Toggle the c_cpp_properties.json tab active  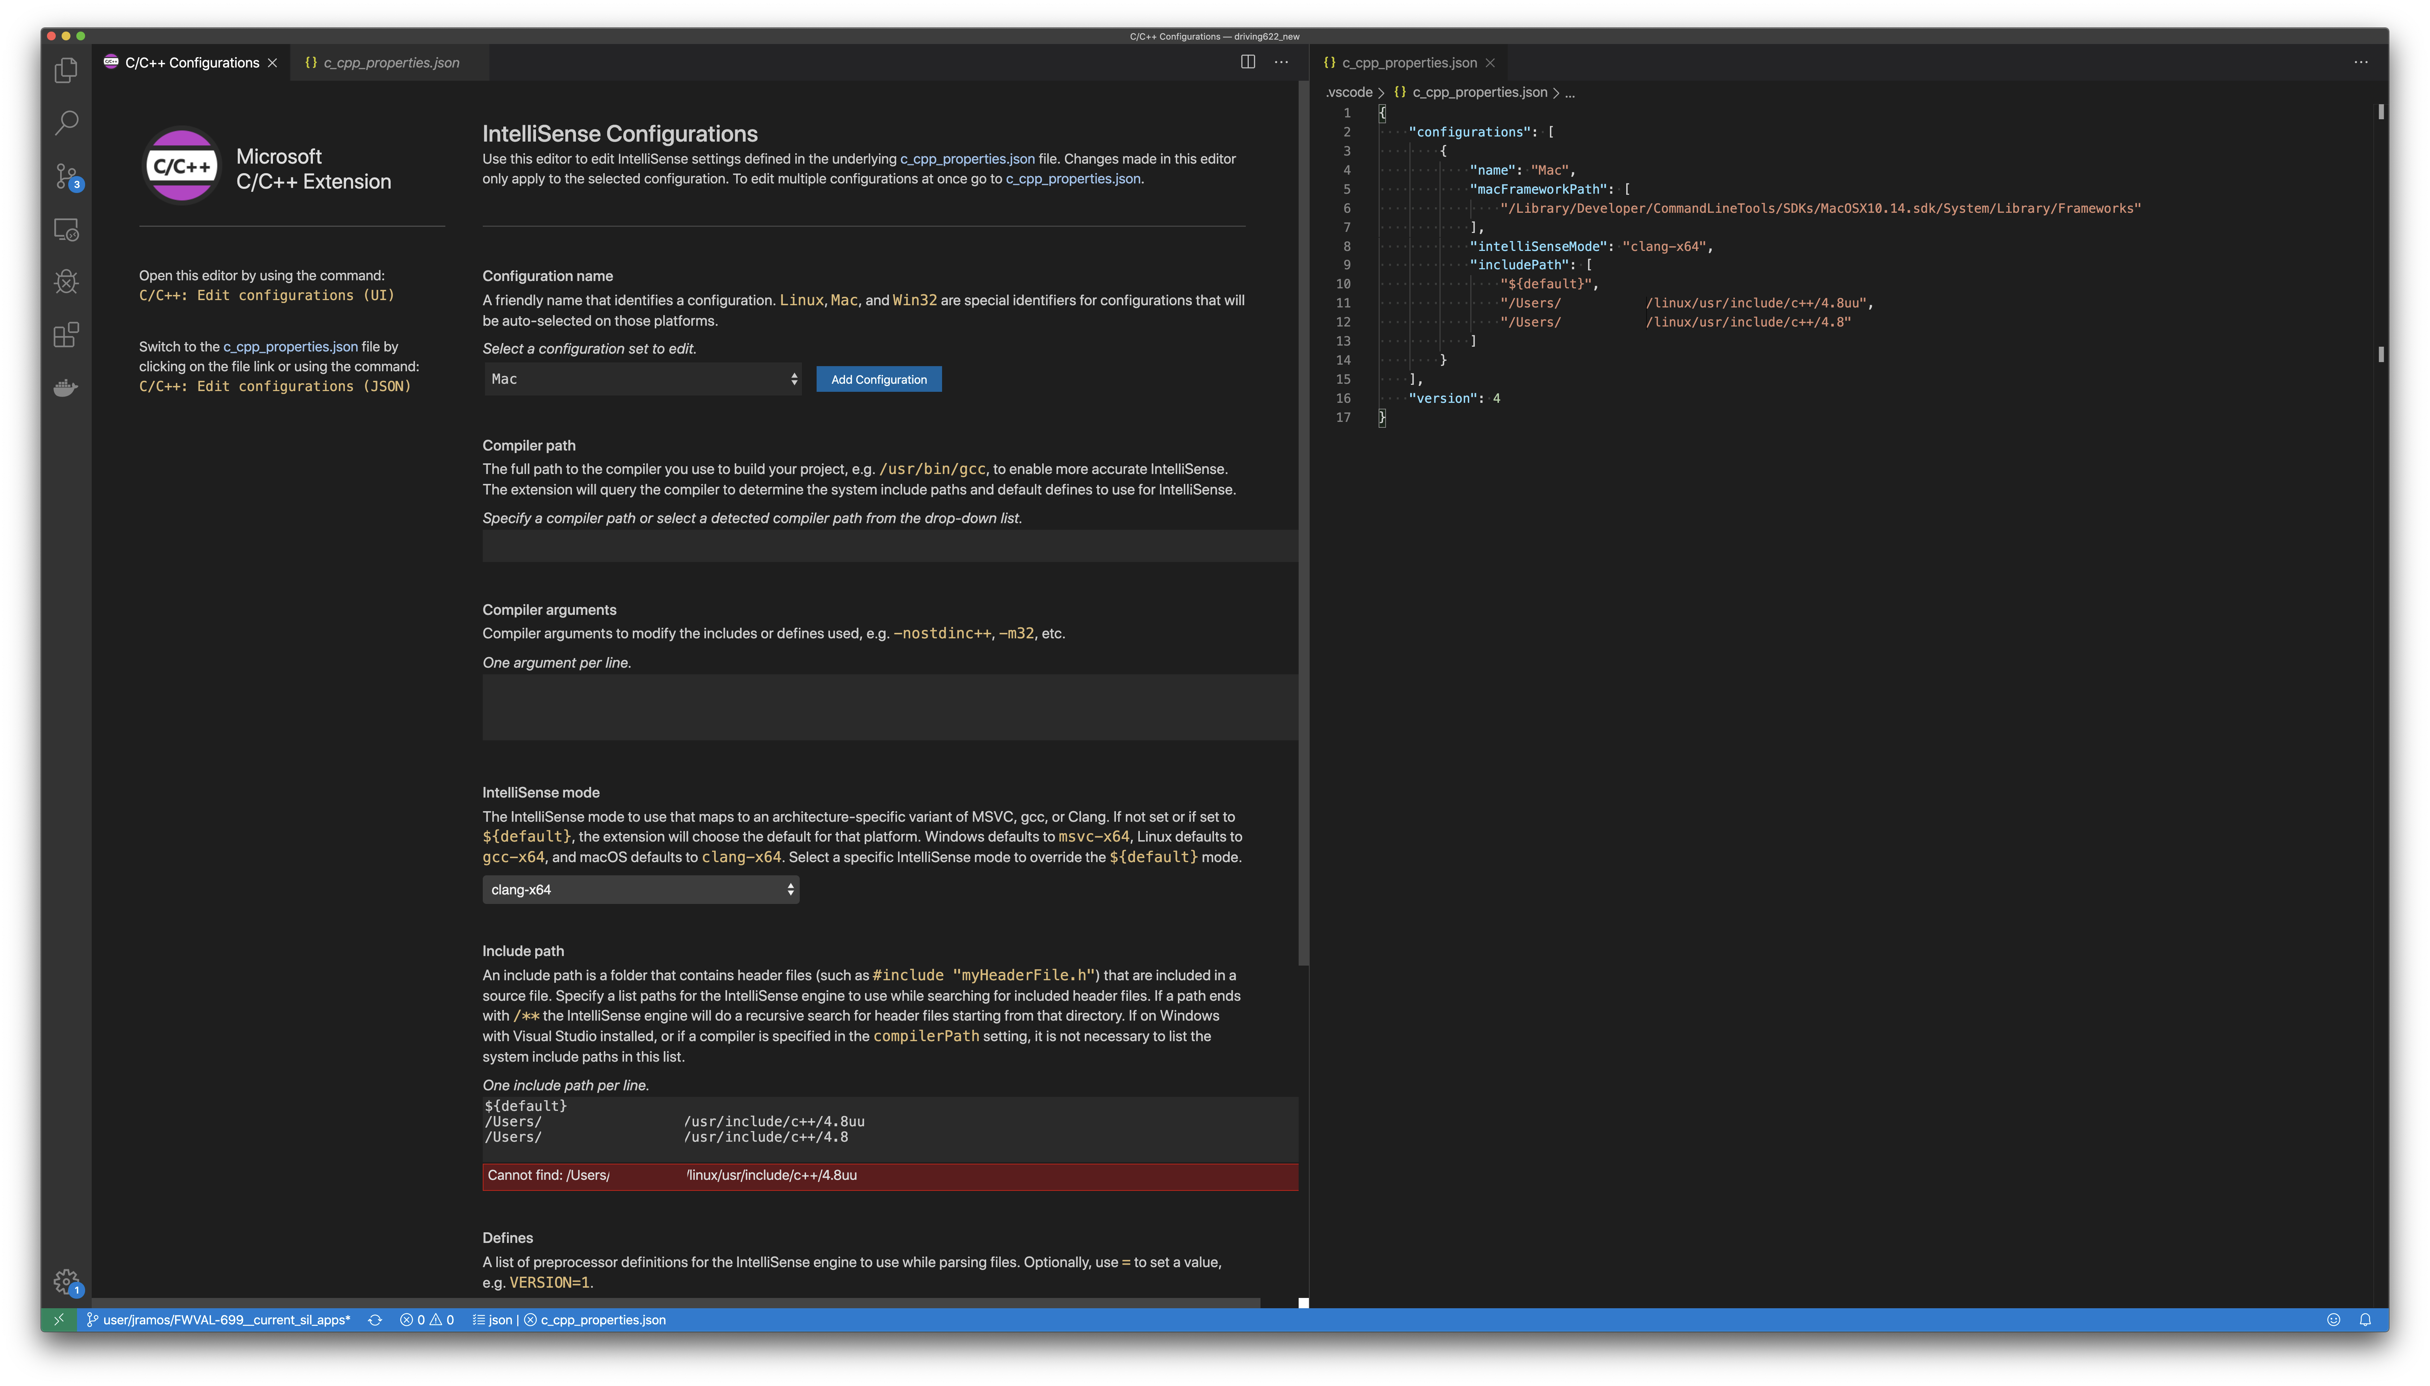[391, 62]
